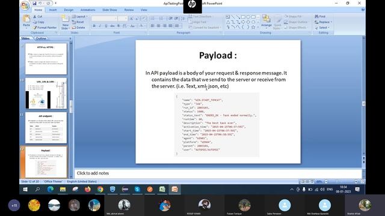Open the Layout dropdown
This screenshot has width=385, height=216.
(x=80, y=16)
